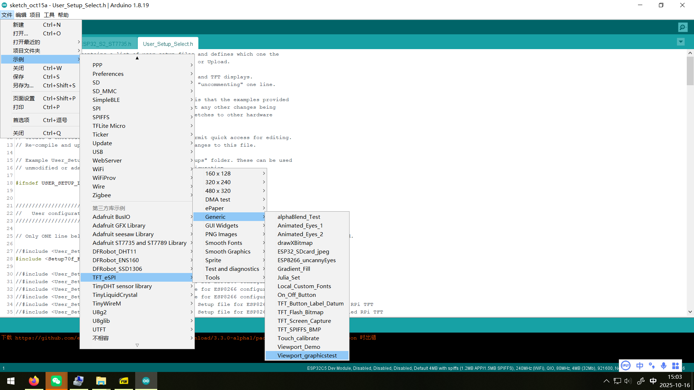Open WeChat from the taskbar
This screenshot has height=390, width=694.
coord(56,381)
